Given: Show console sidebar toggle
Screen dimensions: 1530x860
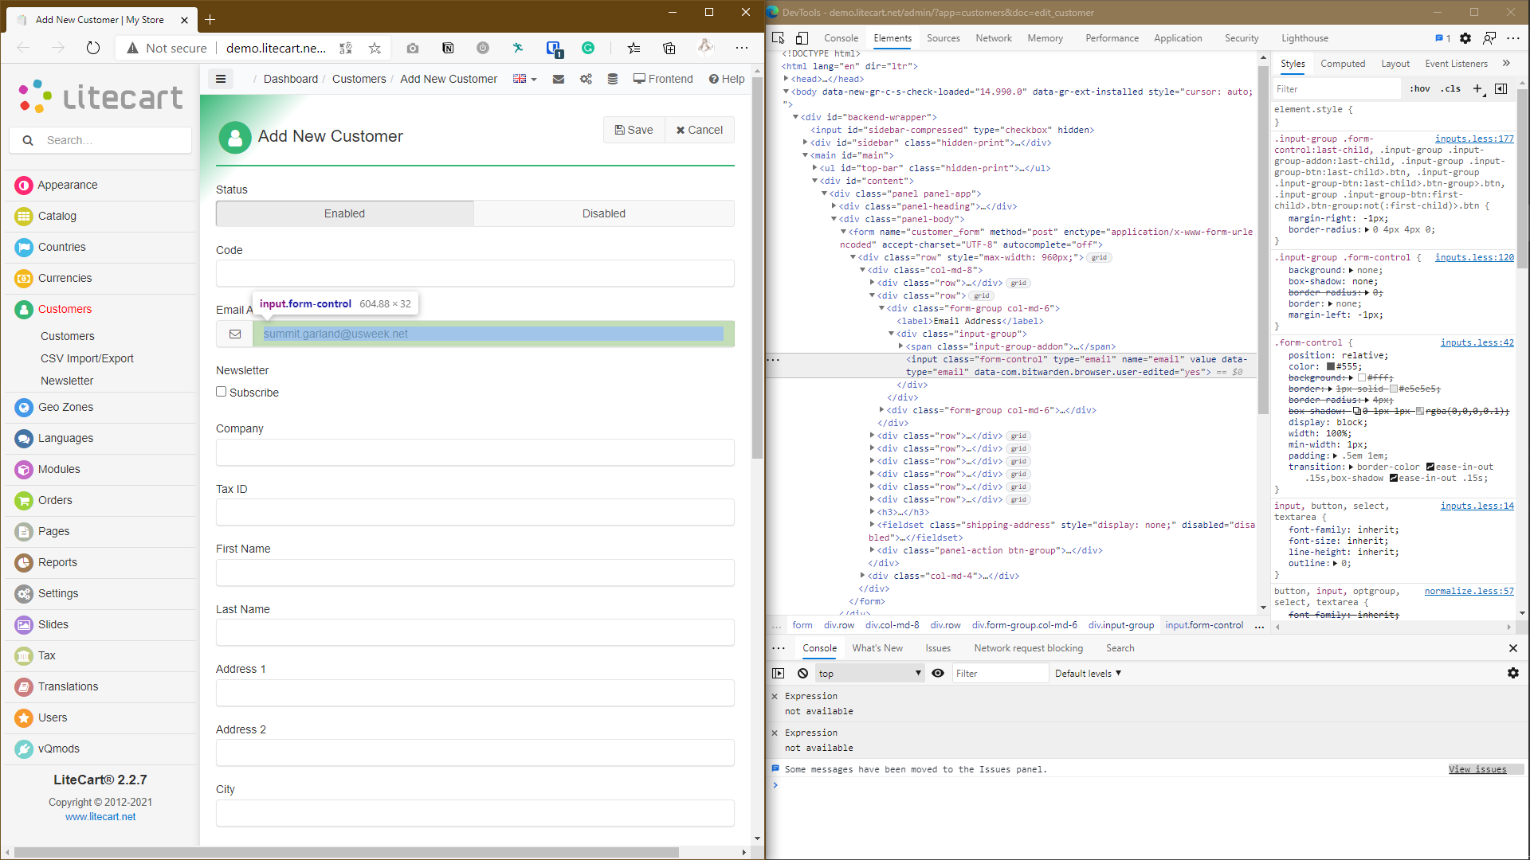Looking at the screenshot, I should point(779,674).
